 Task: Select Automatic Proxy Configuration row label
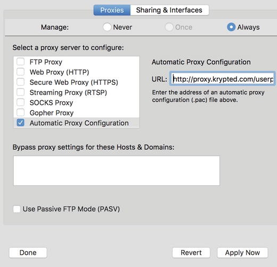pyautogui.click(x=79, y=123)
